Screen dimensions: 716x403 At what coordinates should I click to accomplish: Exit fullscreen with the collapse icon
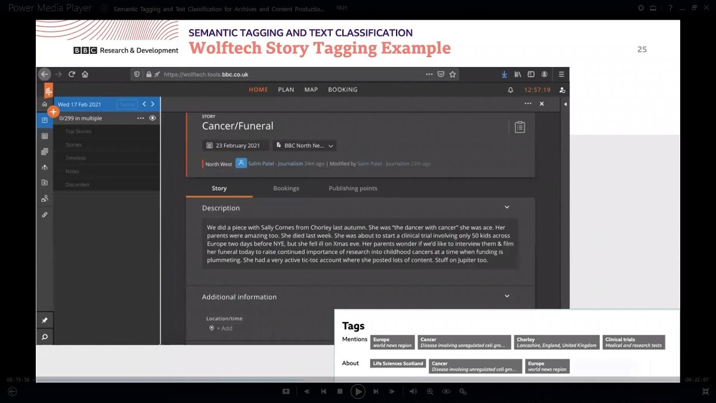pyautogui.click(x=705, y=392)
